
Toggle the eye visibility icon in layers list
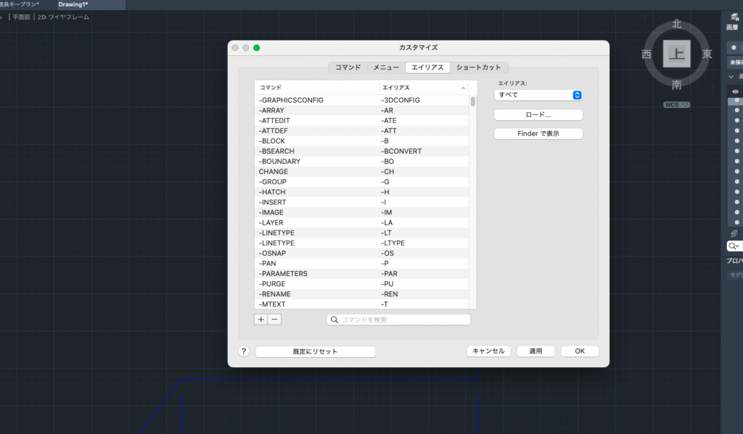point(735,91)
